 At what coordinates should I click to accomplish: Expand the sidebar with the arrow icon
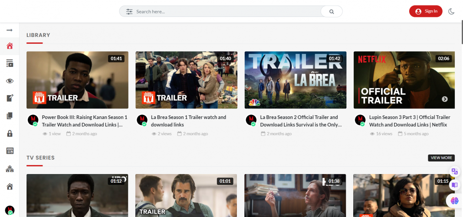[x=10, y=30]
